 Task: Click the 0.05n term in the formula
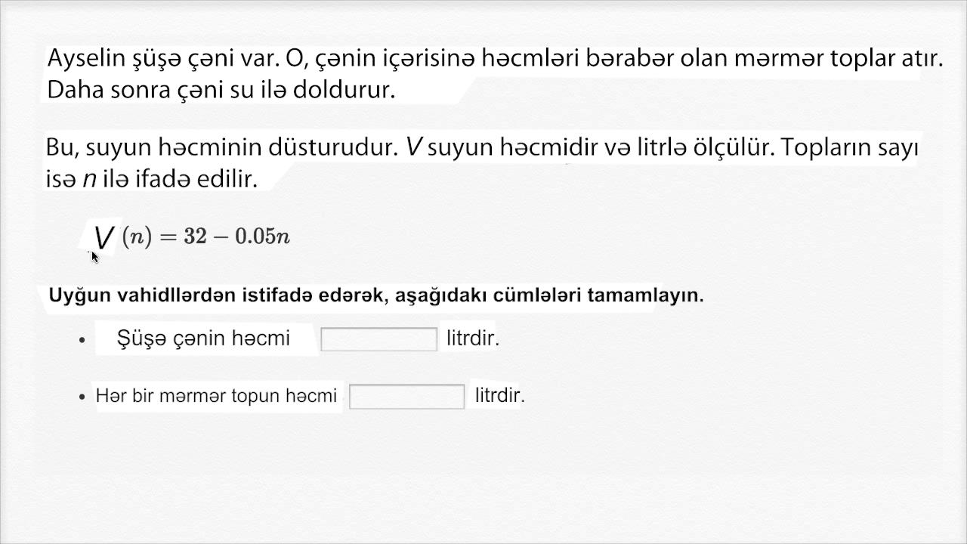tap(262, 236)
